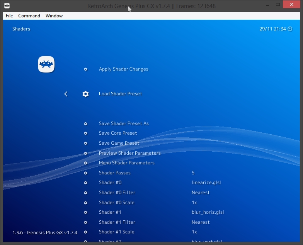Open the File menu
This screenshot has width=303, height=245.
[x=9, y=16]
